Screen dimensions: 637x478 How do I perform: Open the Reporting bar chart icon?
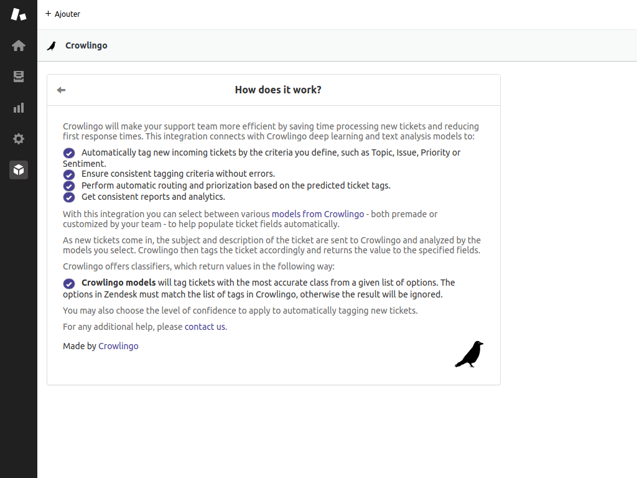click(x=19, y=108)
